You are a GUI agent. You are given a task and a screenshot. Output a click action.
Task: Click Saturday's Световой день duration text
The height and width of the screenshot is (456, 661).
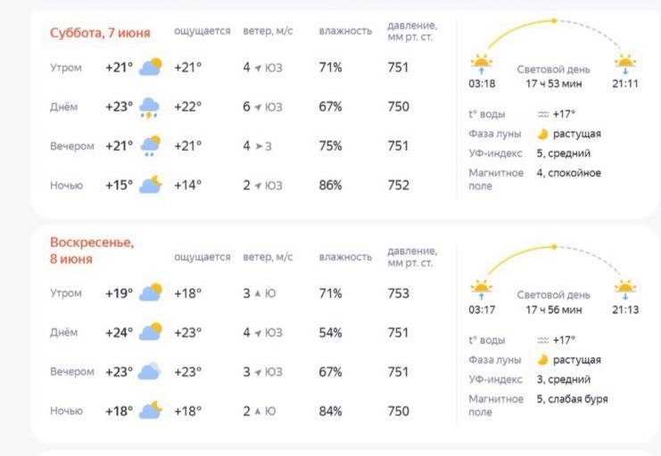(x=553, y=84)
